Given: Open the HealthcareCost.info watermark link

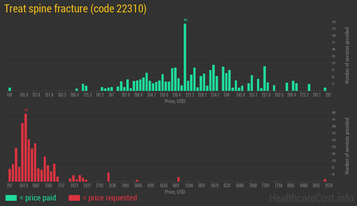Looking at the screenshot, I should tap(311, 198).
